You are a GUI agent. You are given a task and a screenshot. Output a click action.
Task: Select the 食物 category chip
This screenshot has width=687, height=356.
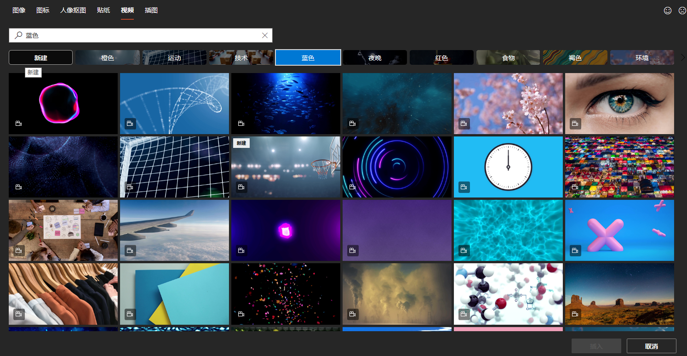coord(508,57)
